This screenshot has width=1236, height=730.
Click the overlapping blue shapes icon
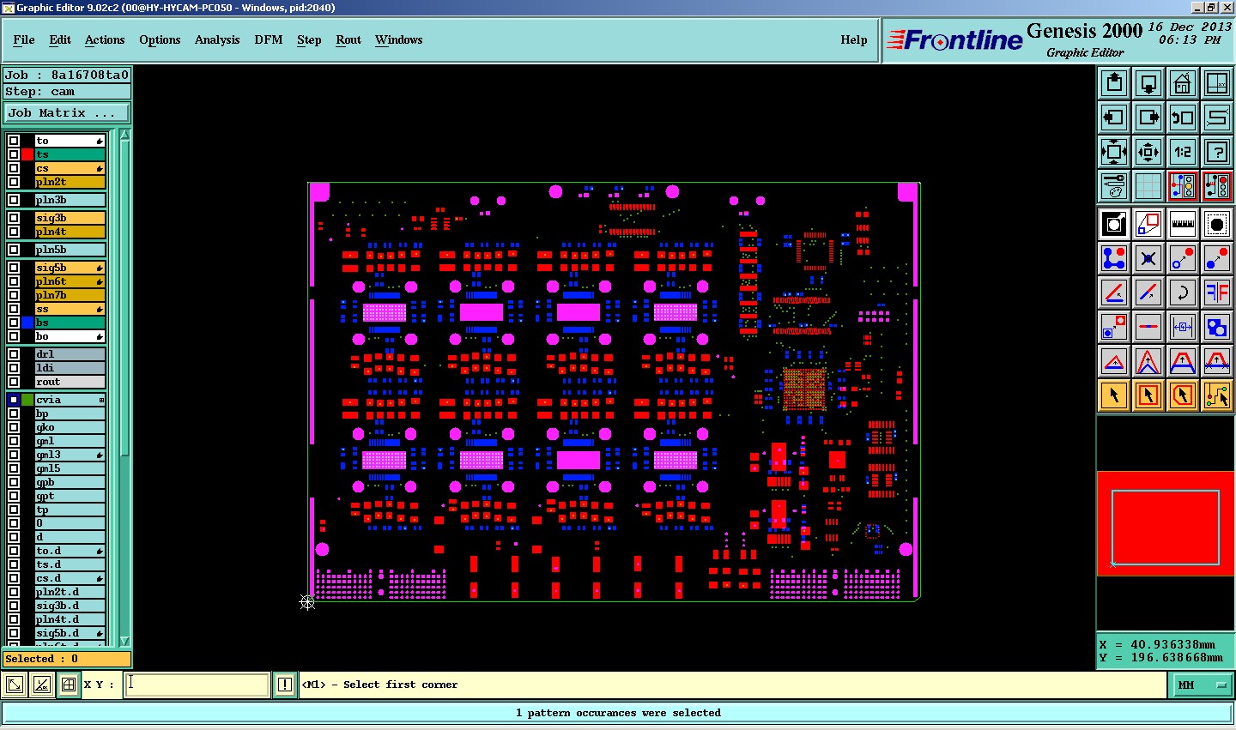coord(1217,327)
